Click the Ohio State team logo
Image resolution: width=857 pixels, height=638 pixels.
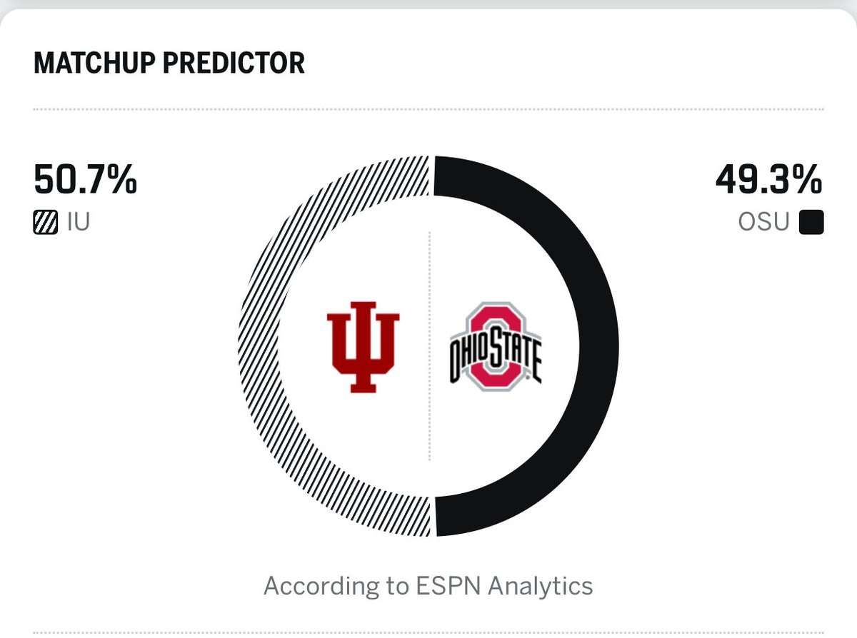coord(495,346)
